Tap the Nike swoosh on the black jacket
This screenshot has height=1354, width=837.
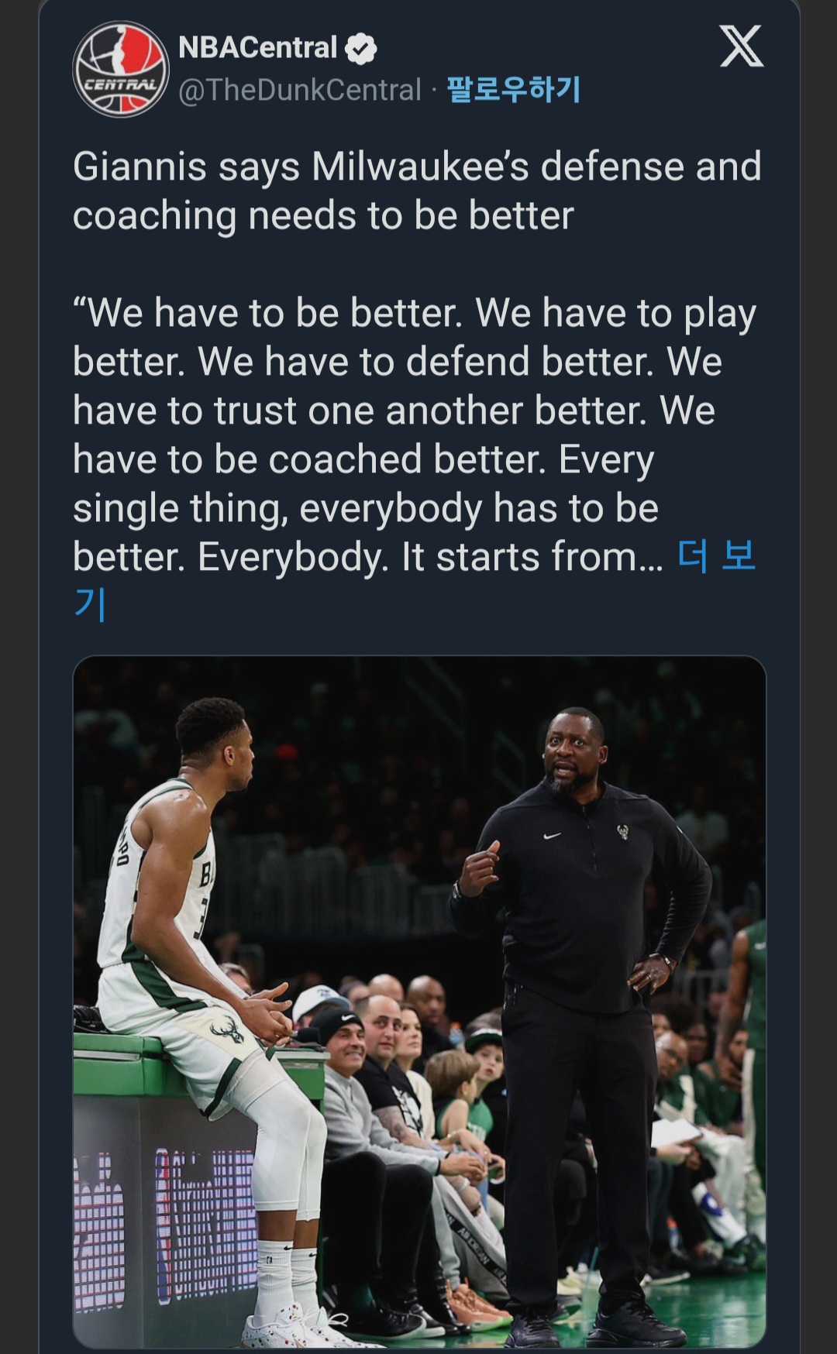[553, 836]
